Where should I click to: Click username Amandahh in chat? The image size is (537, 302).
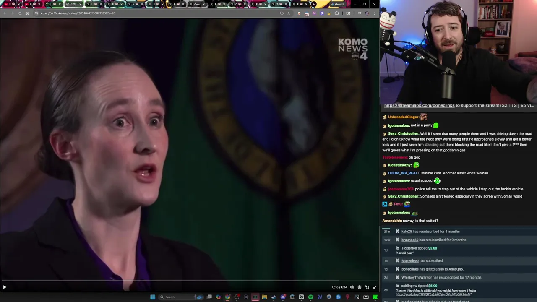point(392,221)
